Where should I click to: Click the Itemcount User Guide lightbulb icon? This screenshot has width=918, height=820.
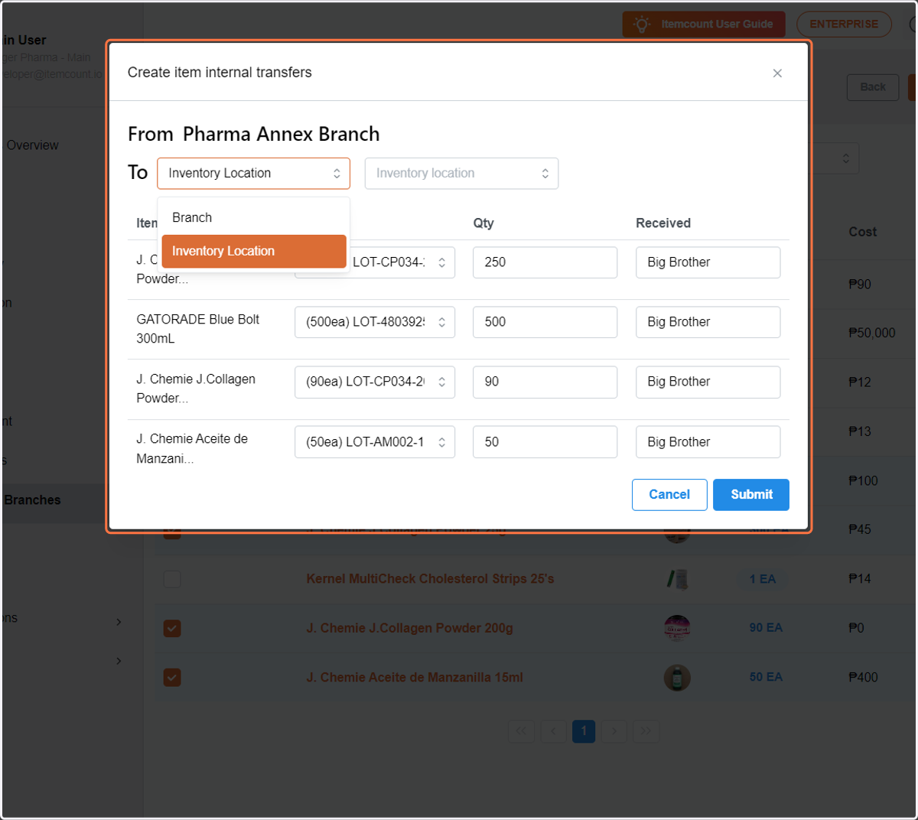click(642, 24)
